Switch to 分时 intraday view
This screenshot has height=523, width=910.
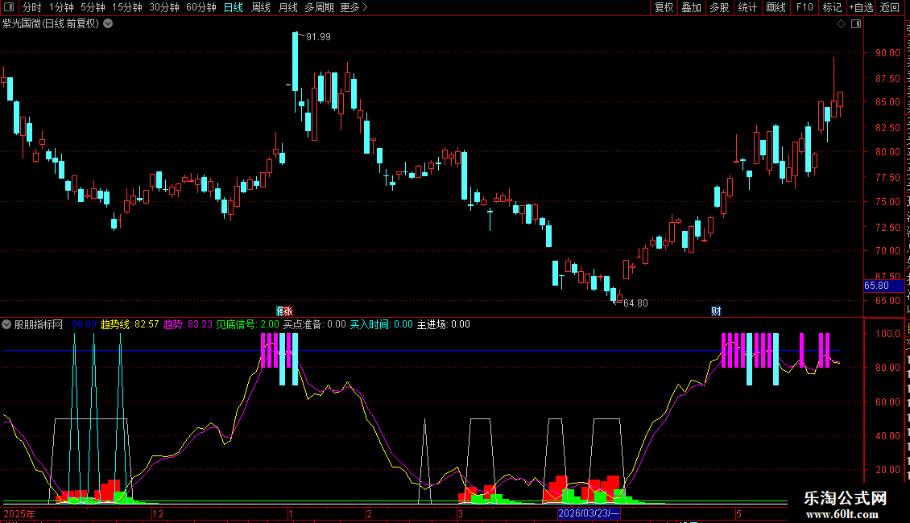coord(32,7)
